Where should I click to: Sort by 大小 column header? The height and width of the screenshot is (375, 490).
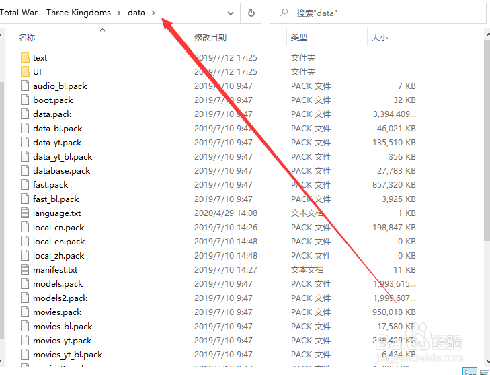(380, 38)
